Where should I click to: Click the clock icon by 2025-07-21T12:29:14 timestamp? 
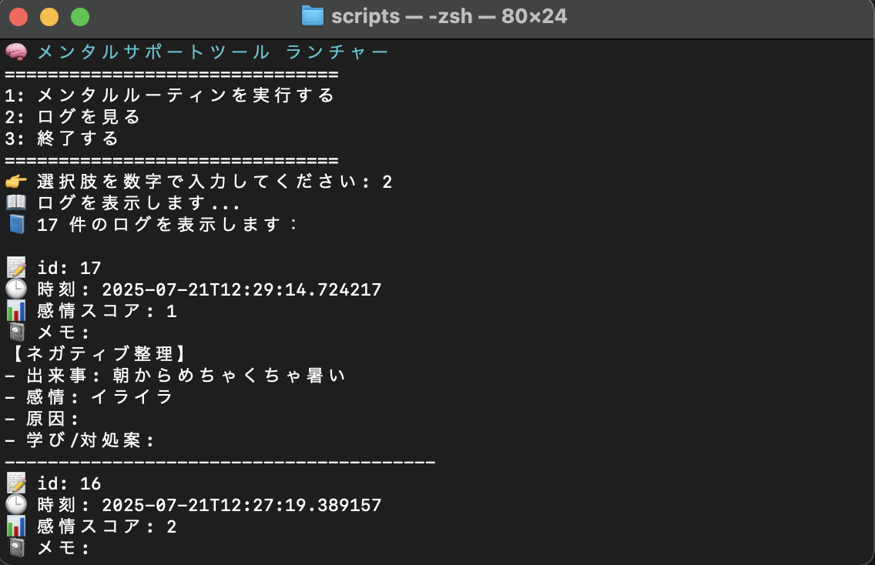coord(16,289)
